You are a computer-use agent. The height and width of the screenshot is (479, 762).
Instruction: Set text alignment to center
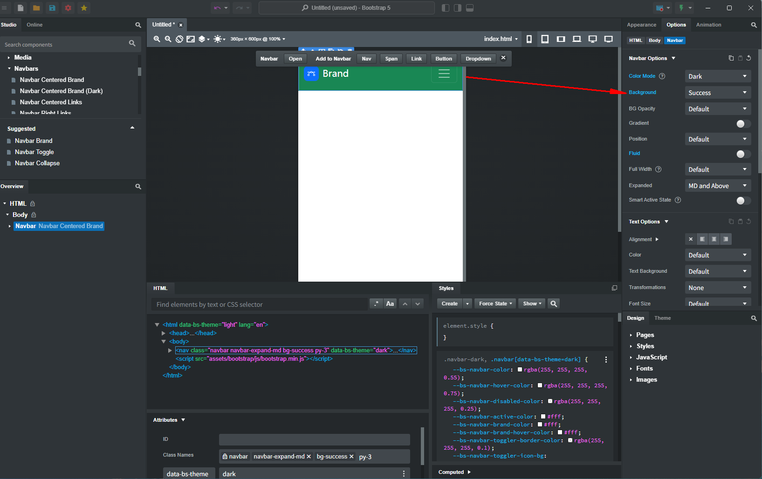point(714,239)
